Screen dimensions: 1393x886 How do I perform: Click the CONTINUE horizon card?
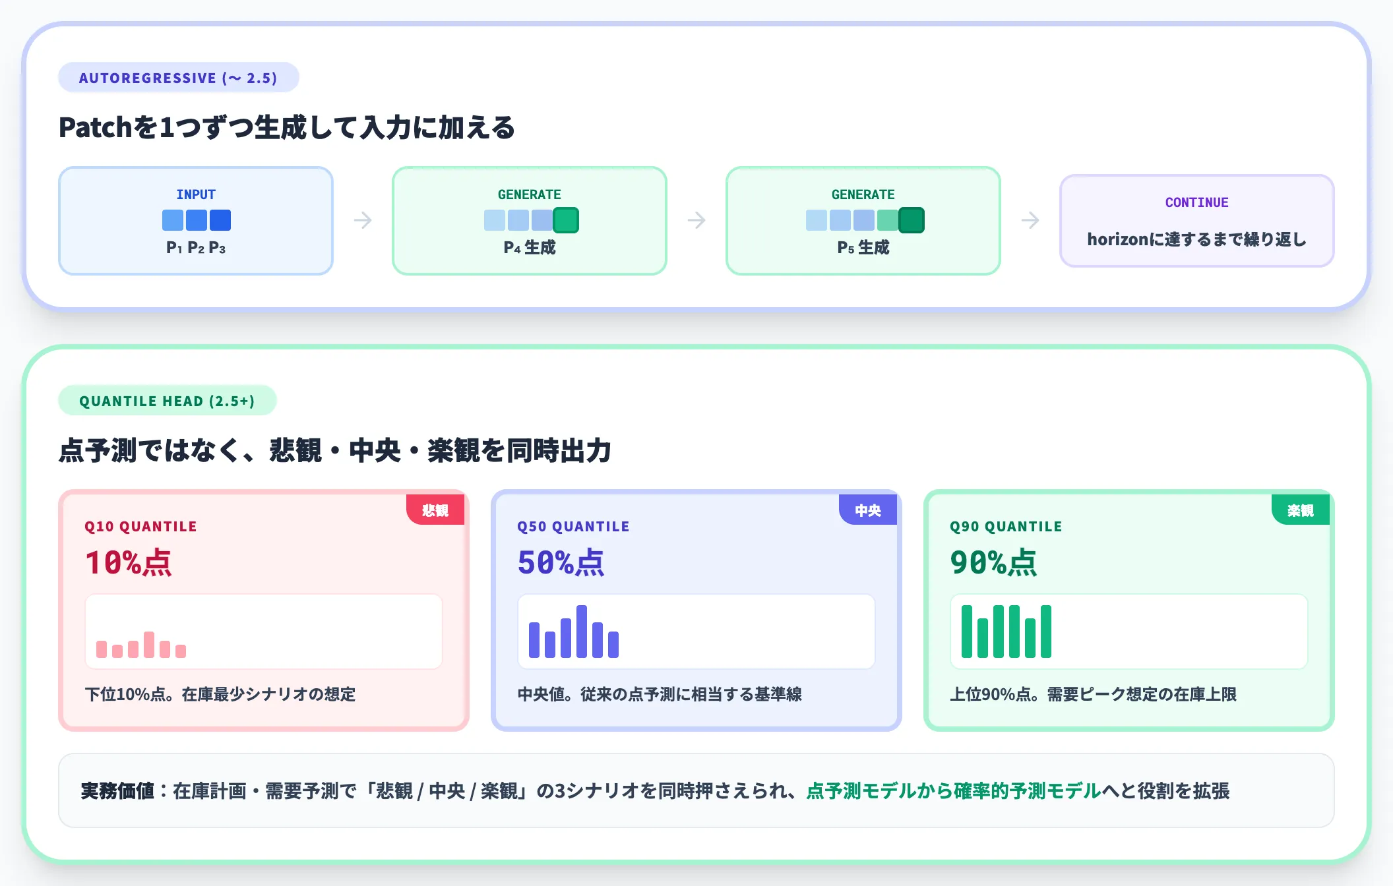pyautogui.click(x=1197, y=221)
